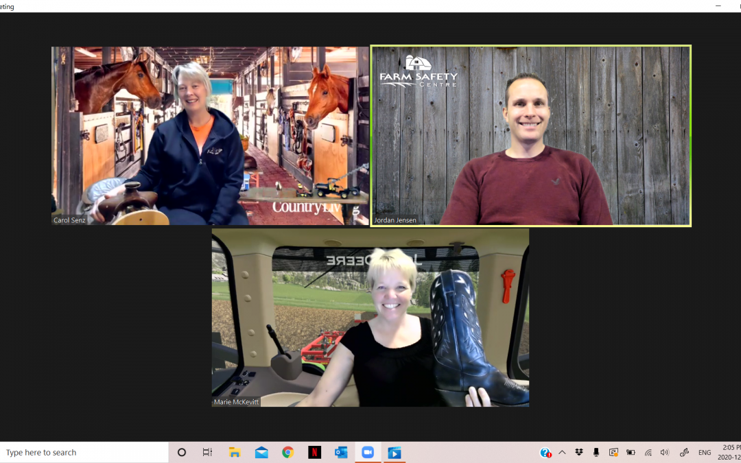Expand hidden system tray icons

563,453
